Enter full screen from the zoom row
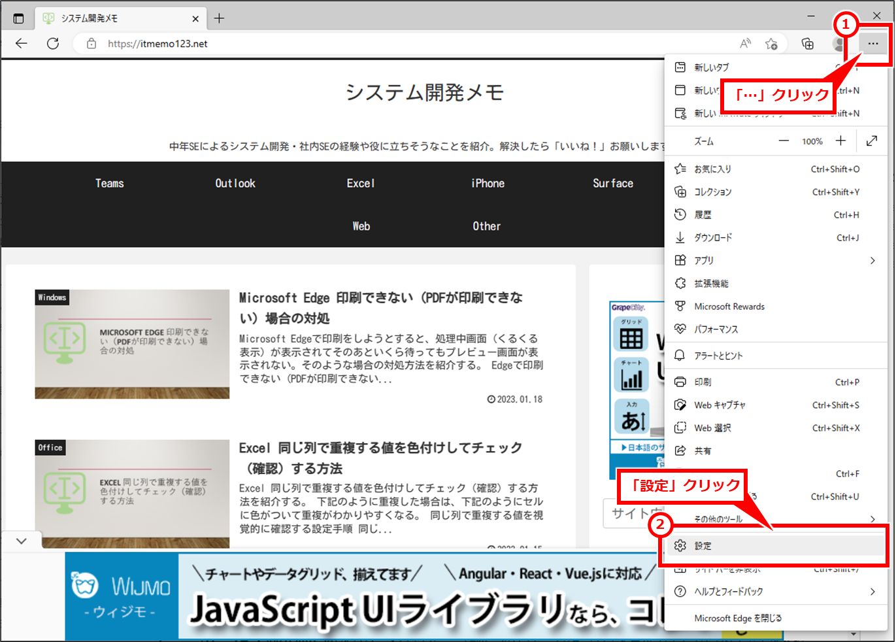The height and width of the screenshot is (642, 896). [x=872, y=141]
